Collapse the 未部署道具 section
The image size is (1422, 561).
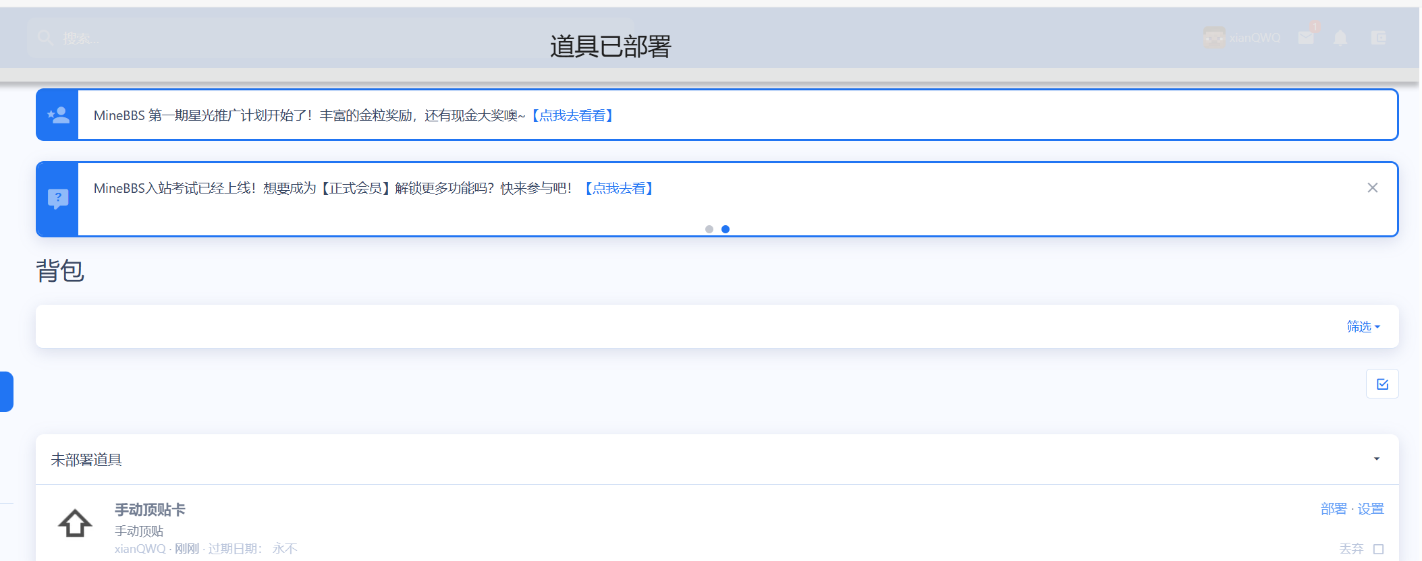tap(1377, 459)
